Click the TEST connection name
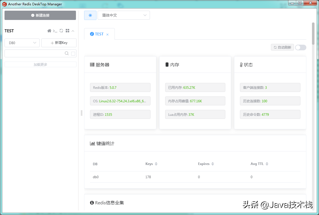This screenshot has width=319, height=215. coord(9,31)
